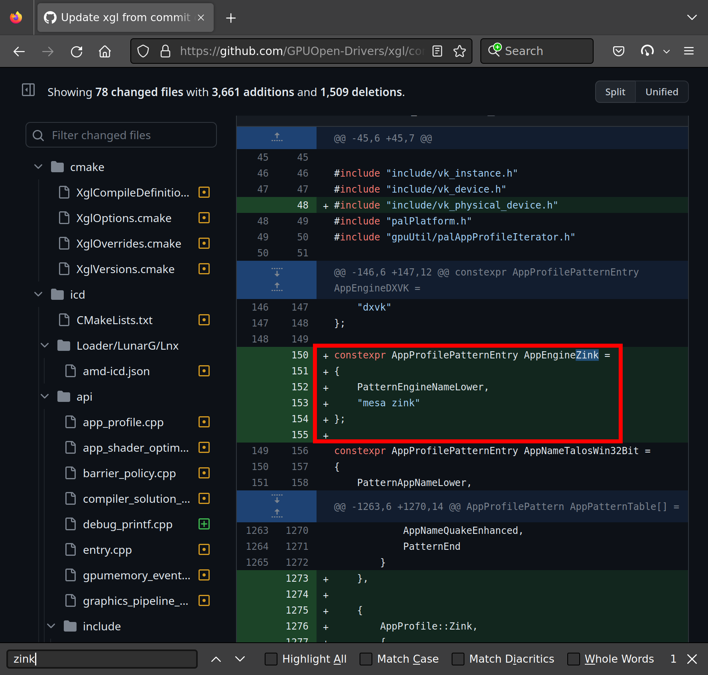View site security lock info
Image resolution: width=708 pixels, height=675 pixels.
pyautogui.click(x=165, y=51)
